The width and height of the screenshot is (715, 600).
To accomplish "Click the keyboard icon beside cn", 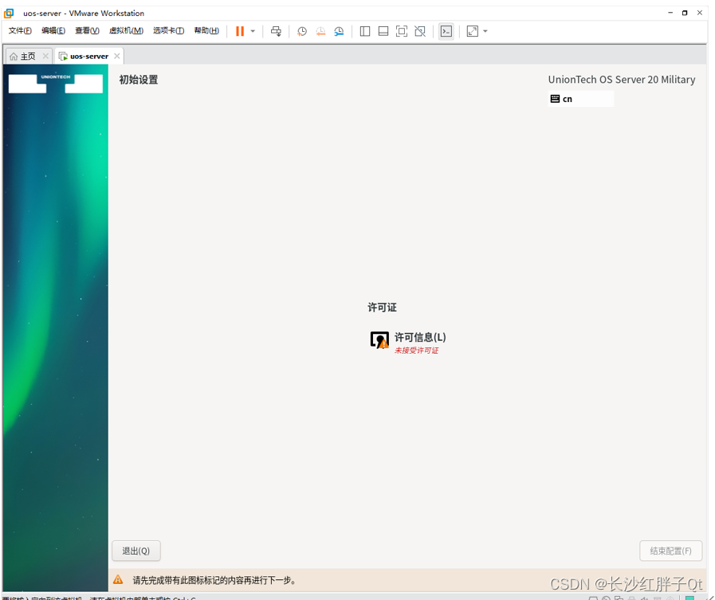I will click(x=555, y=99).
